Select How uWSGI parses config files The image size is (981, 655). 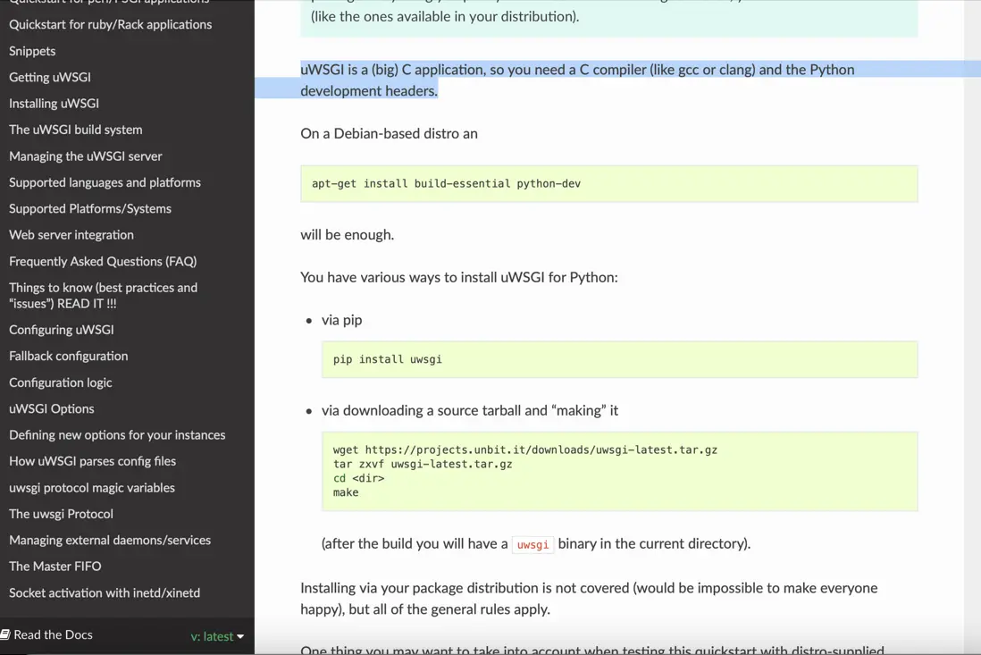click(x=92, y=461)
